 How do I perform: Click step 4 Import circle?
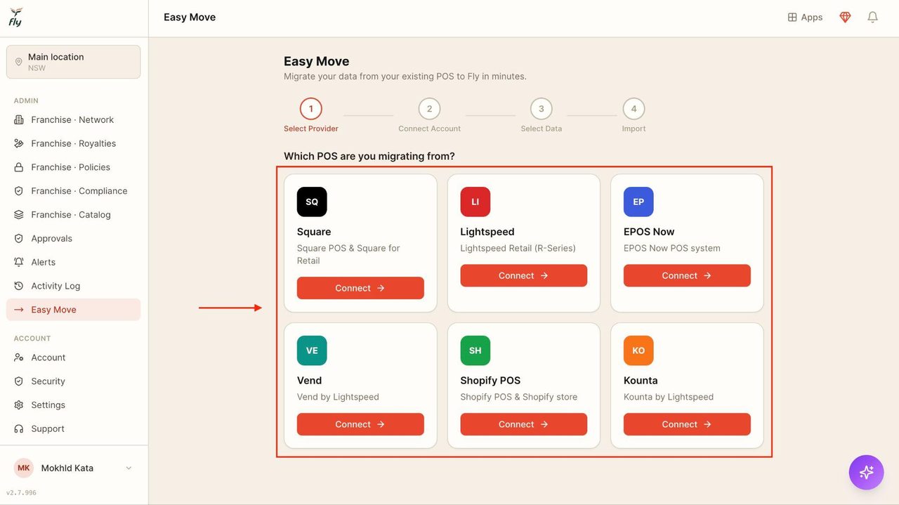(634, 109)
